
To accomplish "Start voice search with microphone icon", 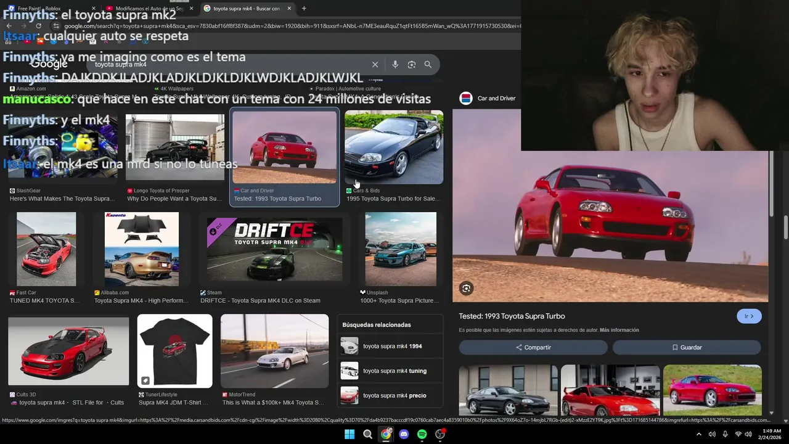I will (395, 64).
